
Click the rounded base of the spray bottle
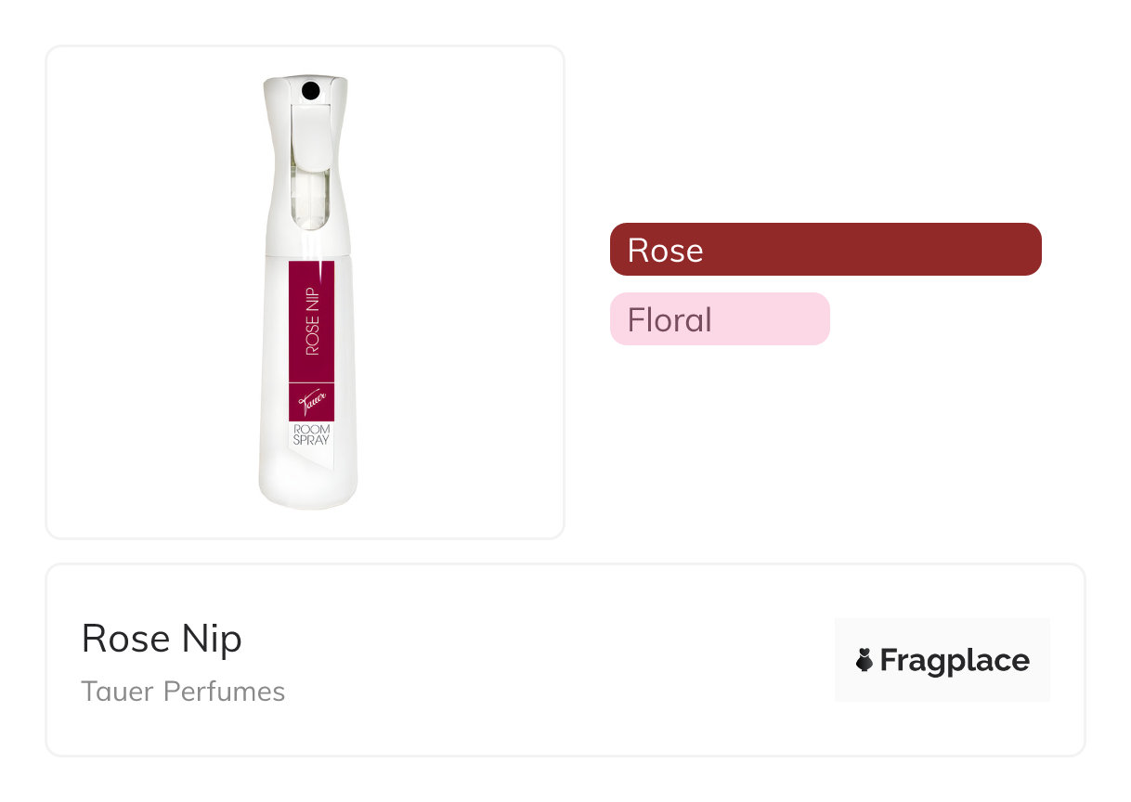[x=306, y=492]
